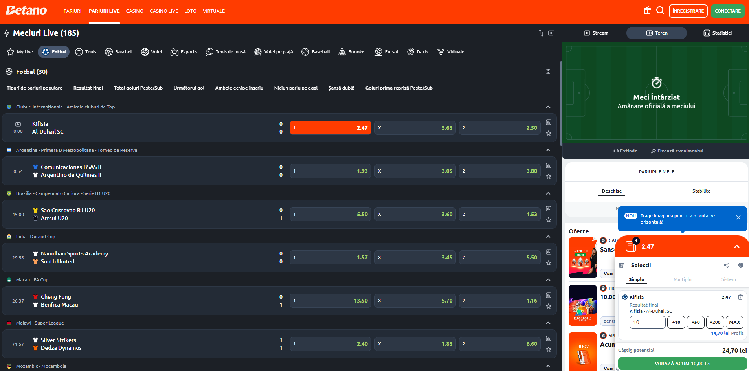Viewport: 749px width, 371px height.
Task: Select the Snooker sport icon
Action: [x=352, y=52]
